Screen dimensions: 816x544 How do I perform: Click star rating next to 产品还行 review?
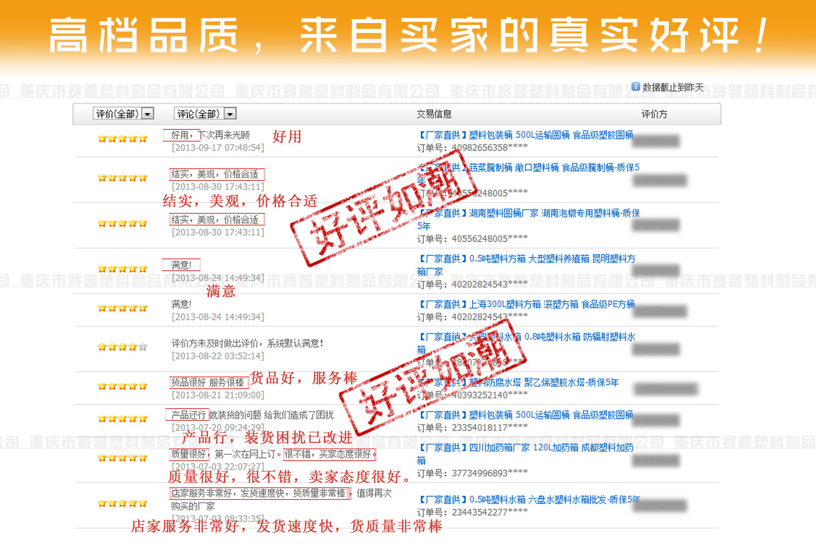(122, 419)
